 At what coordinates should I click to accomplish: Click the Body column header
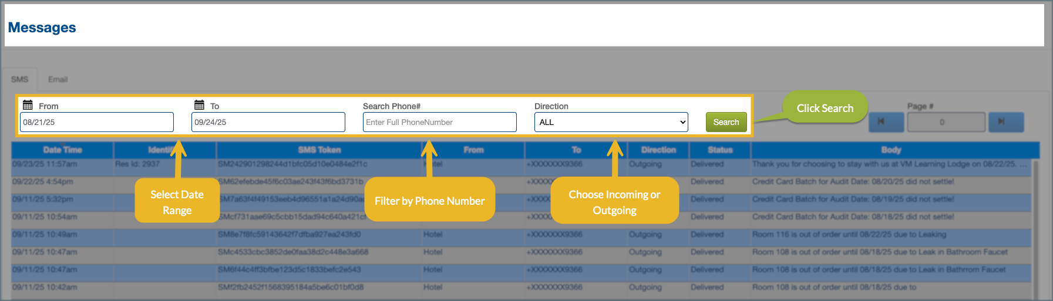tap(890, 150)
